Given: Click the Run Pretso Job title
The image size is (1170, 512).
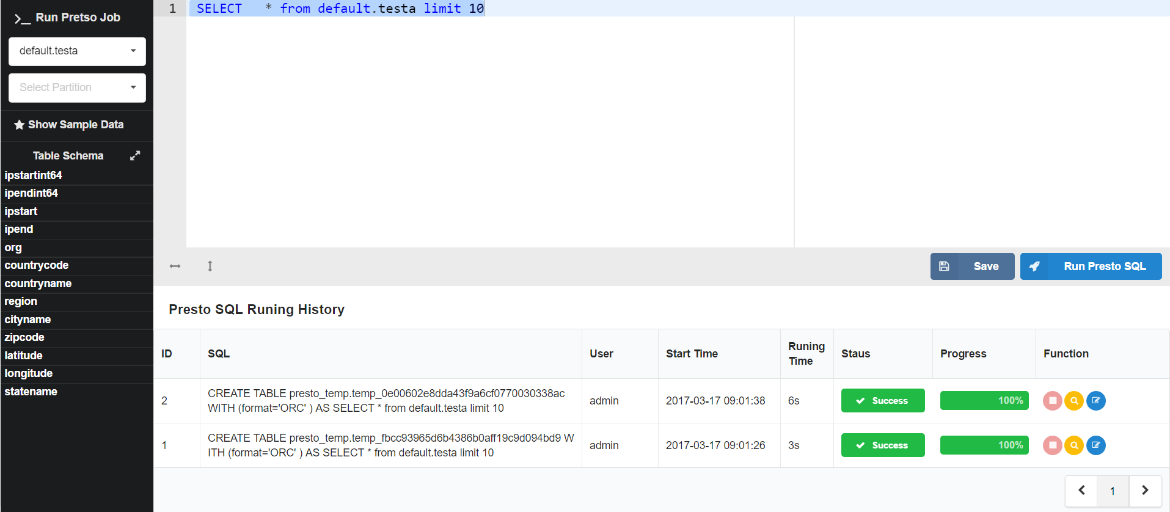Looking at the screenshot, I should [x=78, y=18].
